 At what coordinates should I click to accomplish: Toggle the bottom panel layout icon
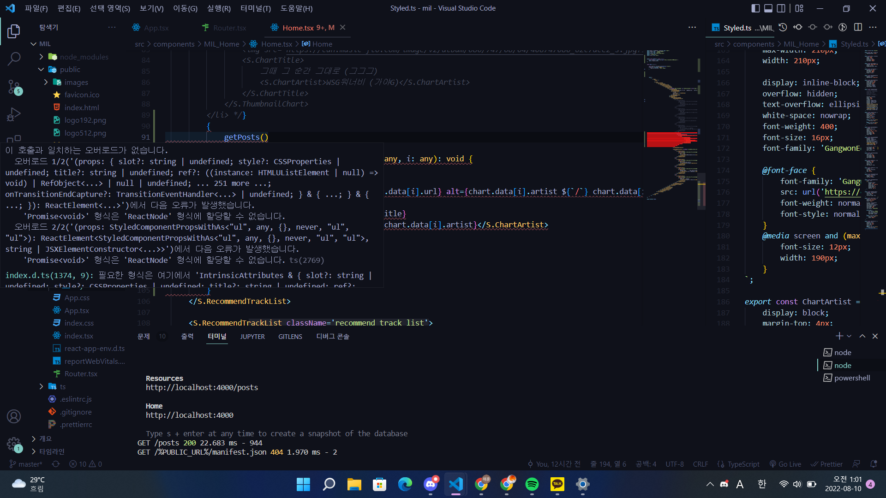click(768, 8)
